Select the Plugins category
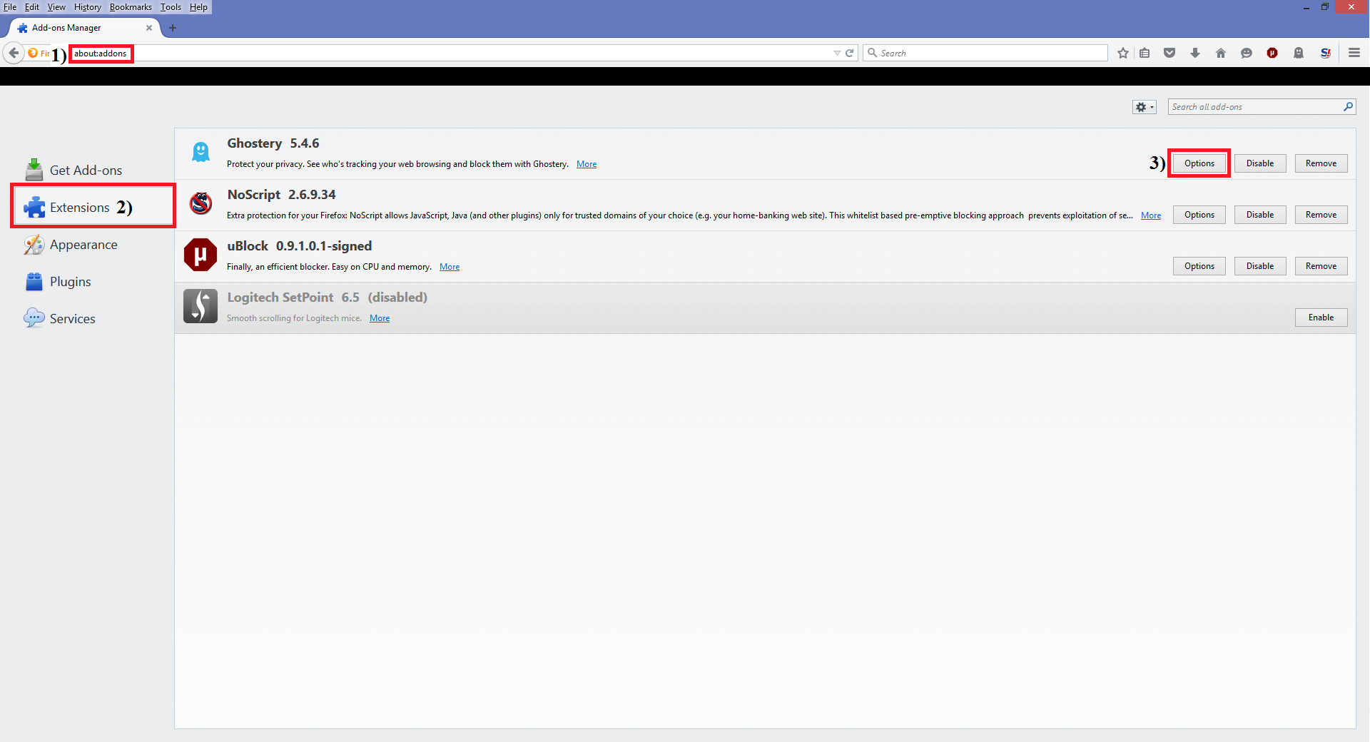This screenshot has height=742, width=1370. pos(70,282)
